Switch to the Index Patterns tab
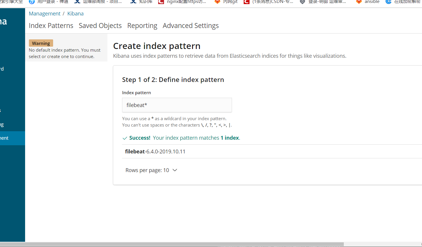This screenshot has height=247, width=422. pyautogui.click(x=51, y=26)
